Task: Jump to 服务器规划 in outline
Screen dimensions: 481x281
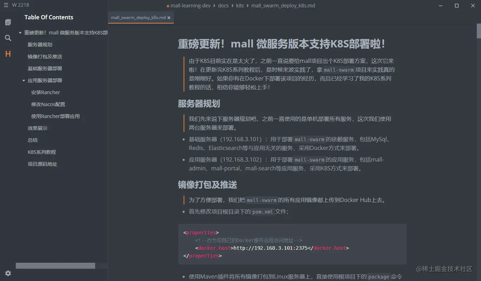Action: [x=40, y=45]
